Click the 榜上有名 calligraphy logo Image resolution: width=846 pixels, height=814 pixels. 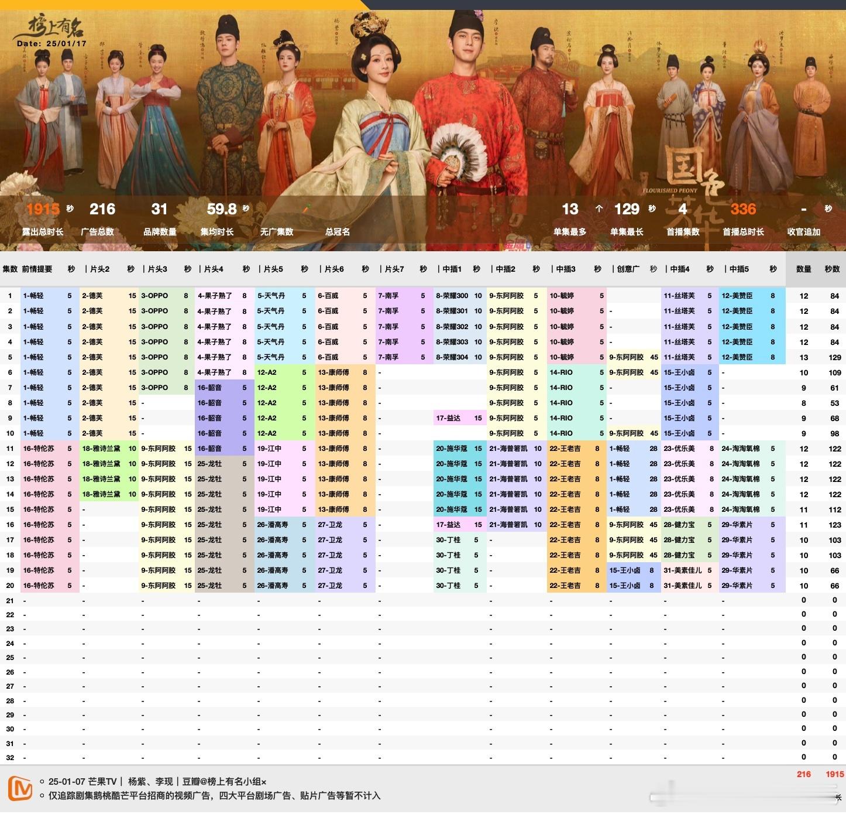pyautogui.click(x=49, y=27)
